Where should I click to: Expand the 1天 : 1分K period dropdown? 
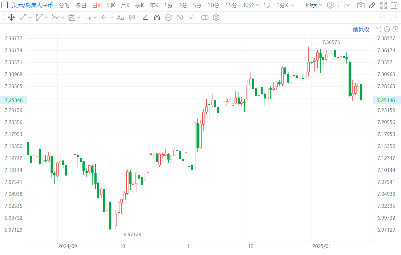click(279, 5)
